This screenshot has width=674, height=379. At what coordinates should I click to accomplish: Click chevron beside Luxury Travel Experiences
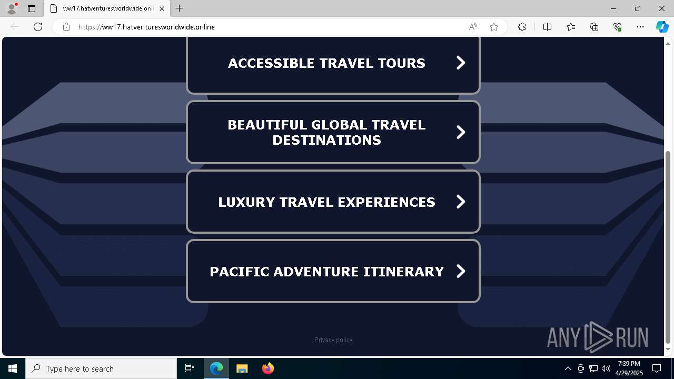coord(461,202)
